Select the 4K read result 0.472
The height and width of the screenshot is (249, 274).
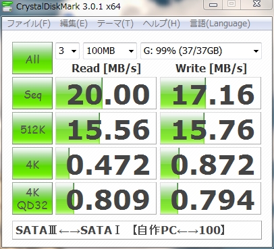point(106,163)
